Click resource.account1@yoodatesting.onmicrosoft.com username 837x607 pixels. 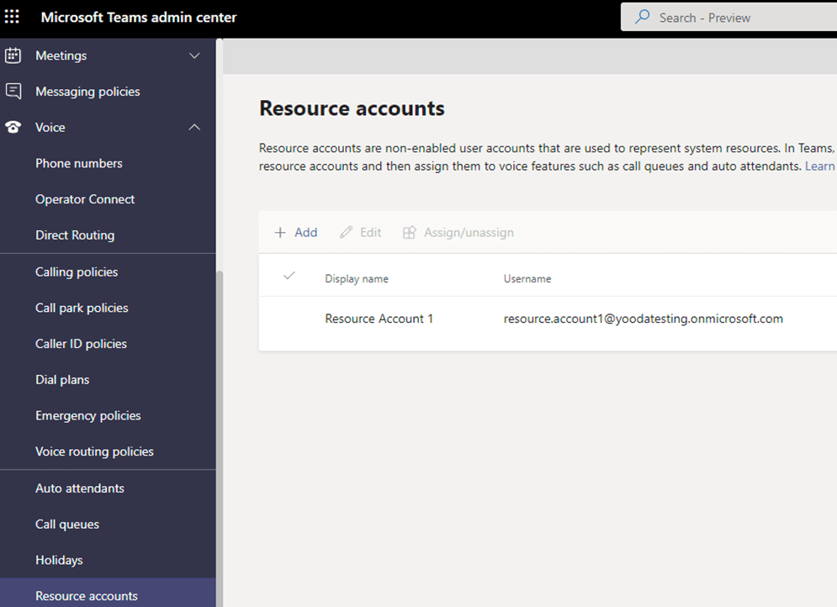(x=644, y=319)
